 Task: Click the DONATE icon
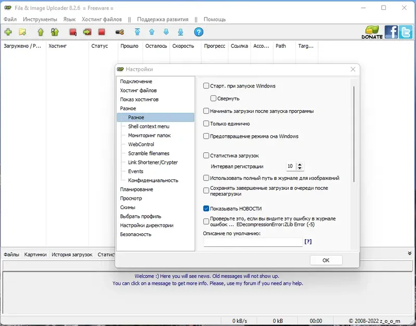pos(372,32)
